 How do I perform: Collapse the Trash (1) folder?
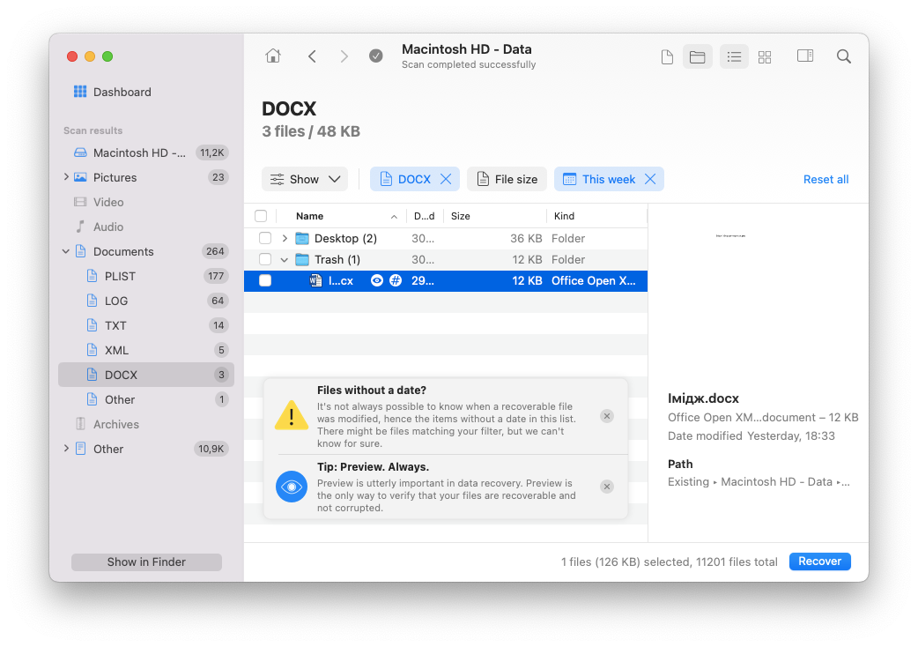(x=285, y=259)
